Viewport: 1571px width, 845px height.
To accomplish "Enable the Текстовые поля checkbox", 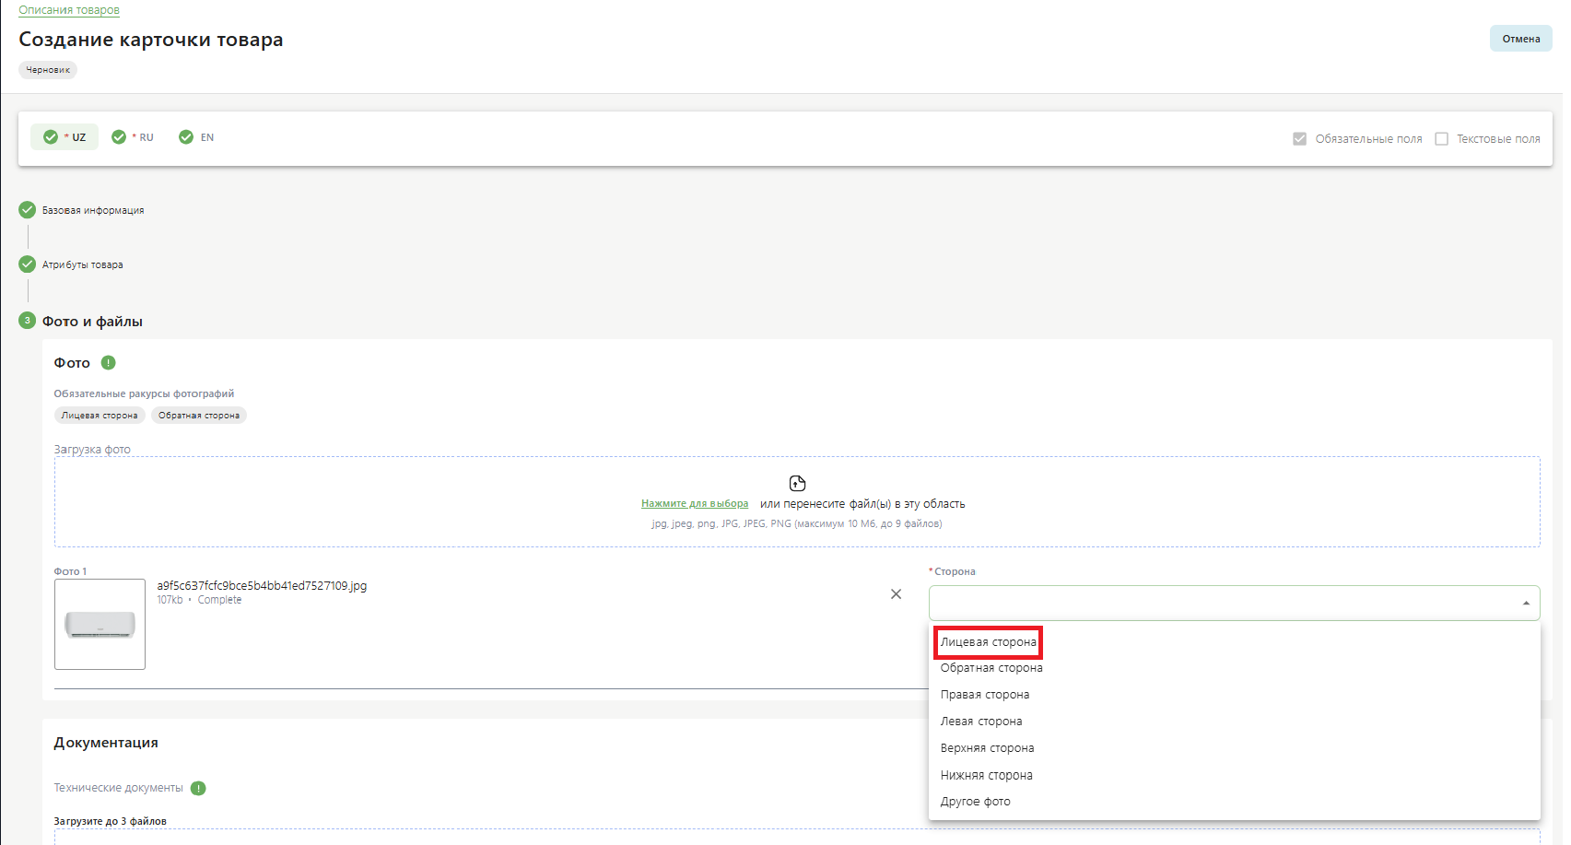I will click(x=1441, y=139).
